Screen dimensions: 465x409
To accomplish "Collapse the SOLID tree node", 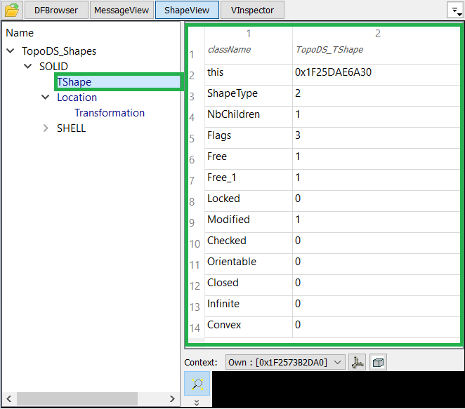I will point(28,67).
